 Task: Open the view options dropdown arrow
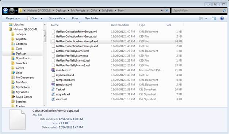click(x=206, y=18)
